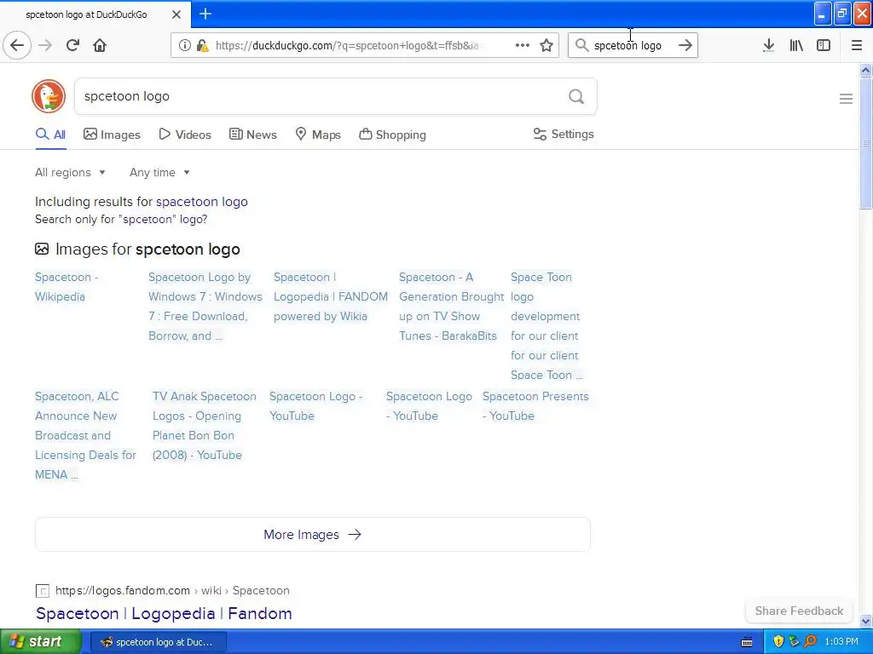Open the Windows Start menu
This screenshot has height=654, width=873.
[40, 641]
